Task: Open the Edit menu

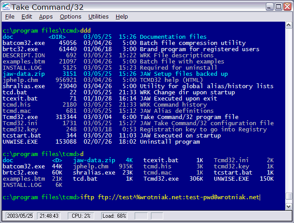Action: click(x=26, y=17)
